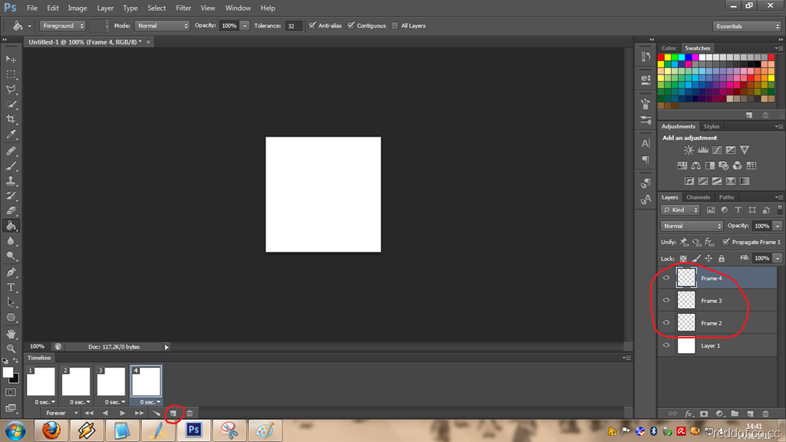
Task: Toggle the Contiguous checkbox
Action: 351,25
